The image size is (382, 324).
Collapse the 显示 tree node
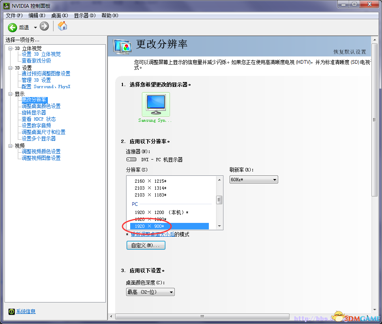(10, 94)
